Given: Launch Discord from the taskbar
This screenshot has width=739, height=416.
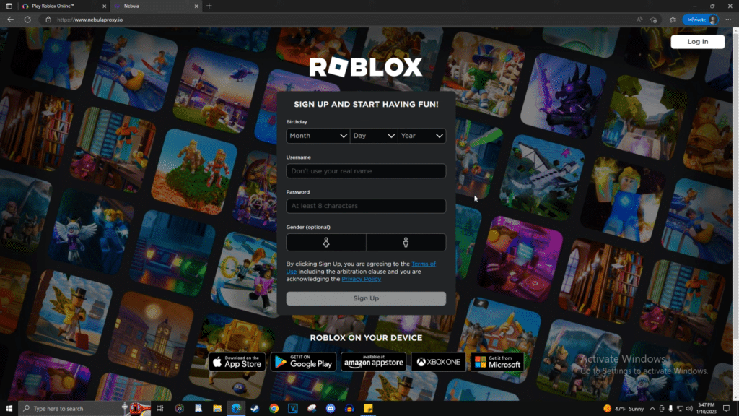Looking at the screenshot, I should coord(331,408).
